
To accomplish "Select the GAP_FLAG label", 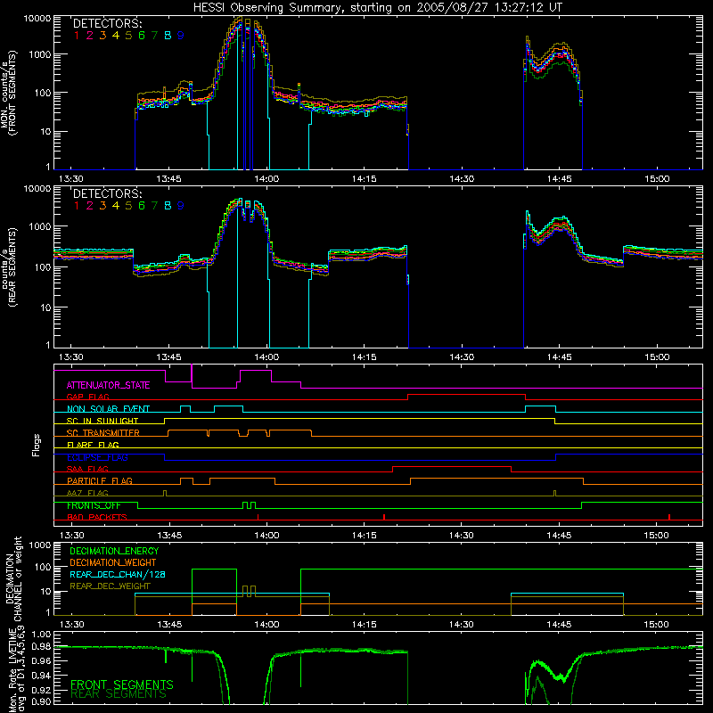I will [87, 397].
